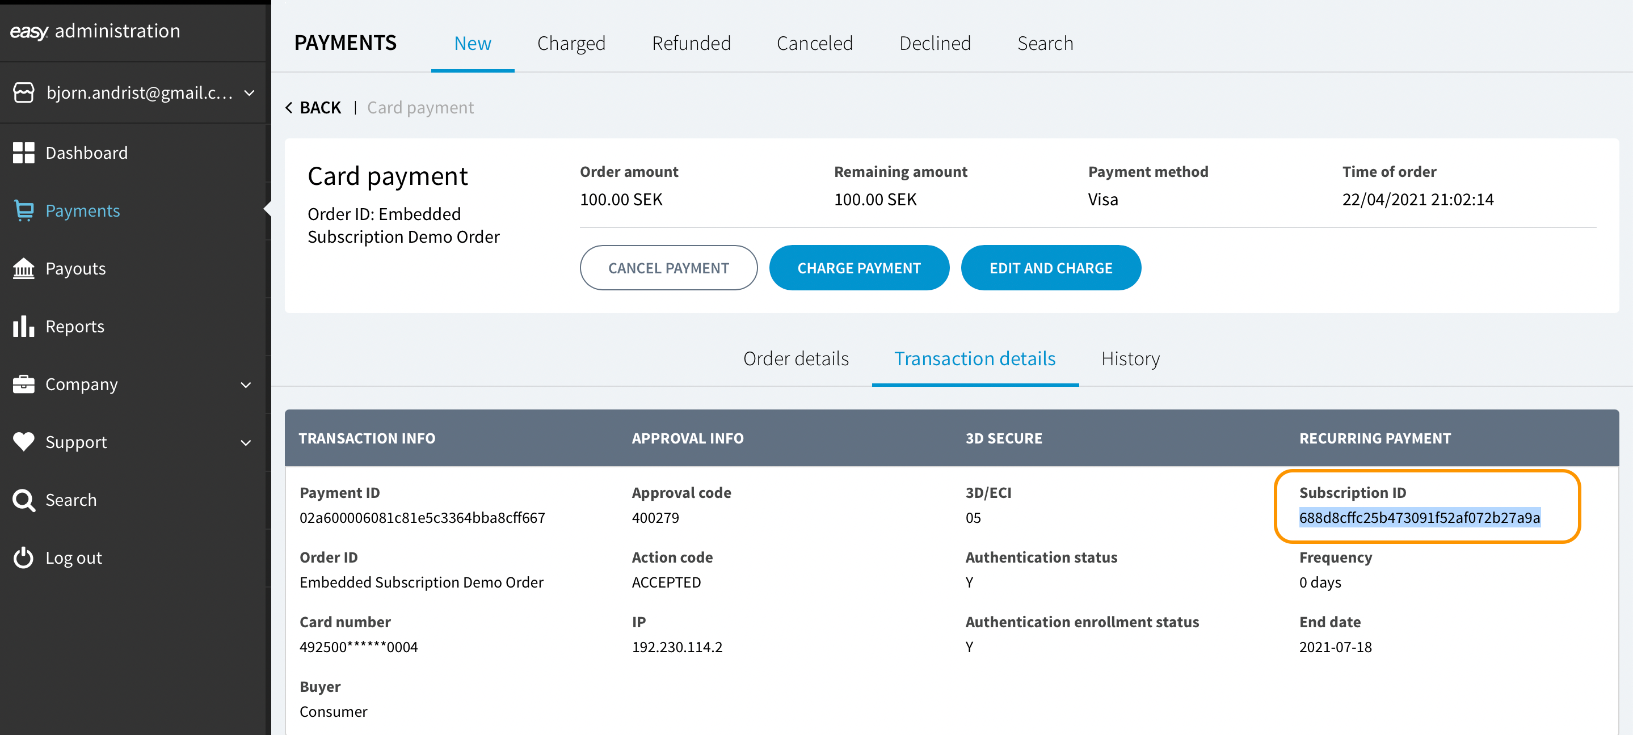Click the EDIT AND CHARGE button
Viewport: 1633px width, 735px height.
point(1050,268)
